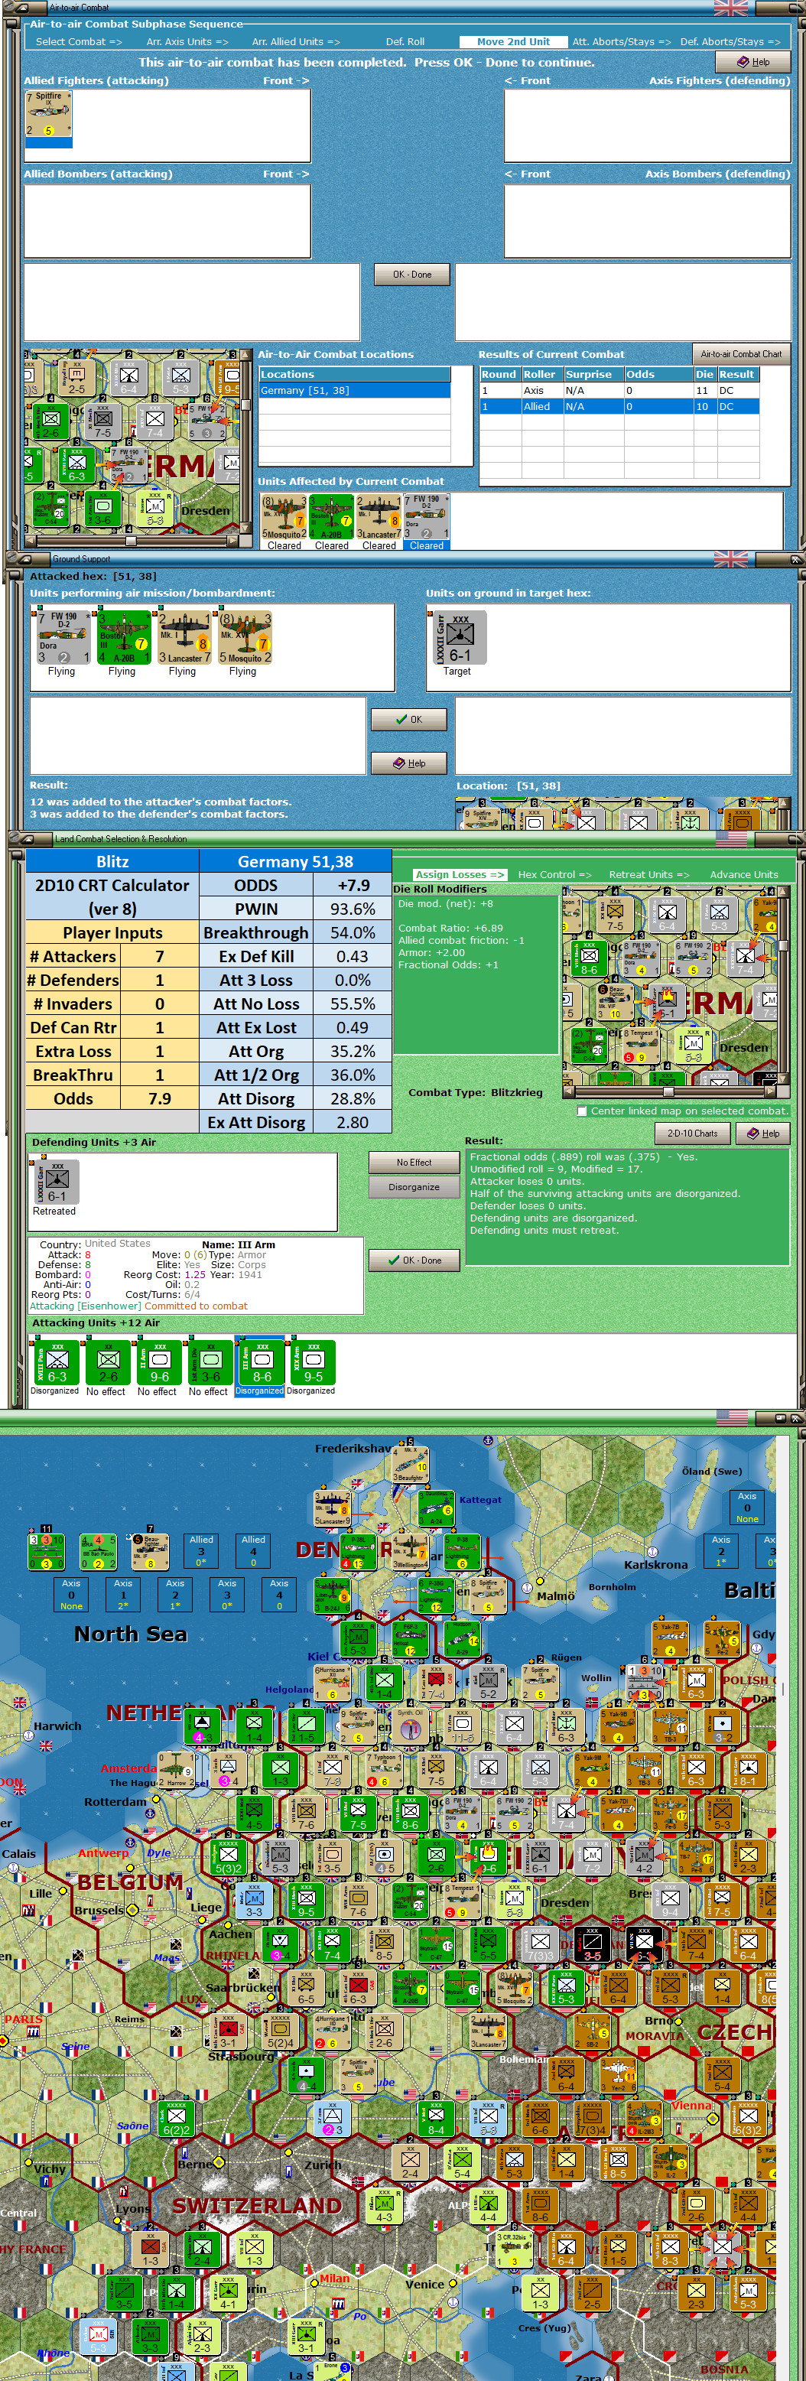Click OK - Done in Air-to-air Combat window

click(412, 275)
